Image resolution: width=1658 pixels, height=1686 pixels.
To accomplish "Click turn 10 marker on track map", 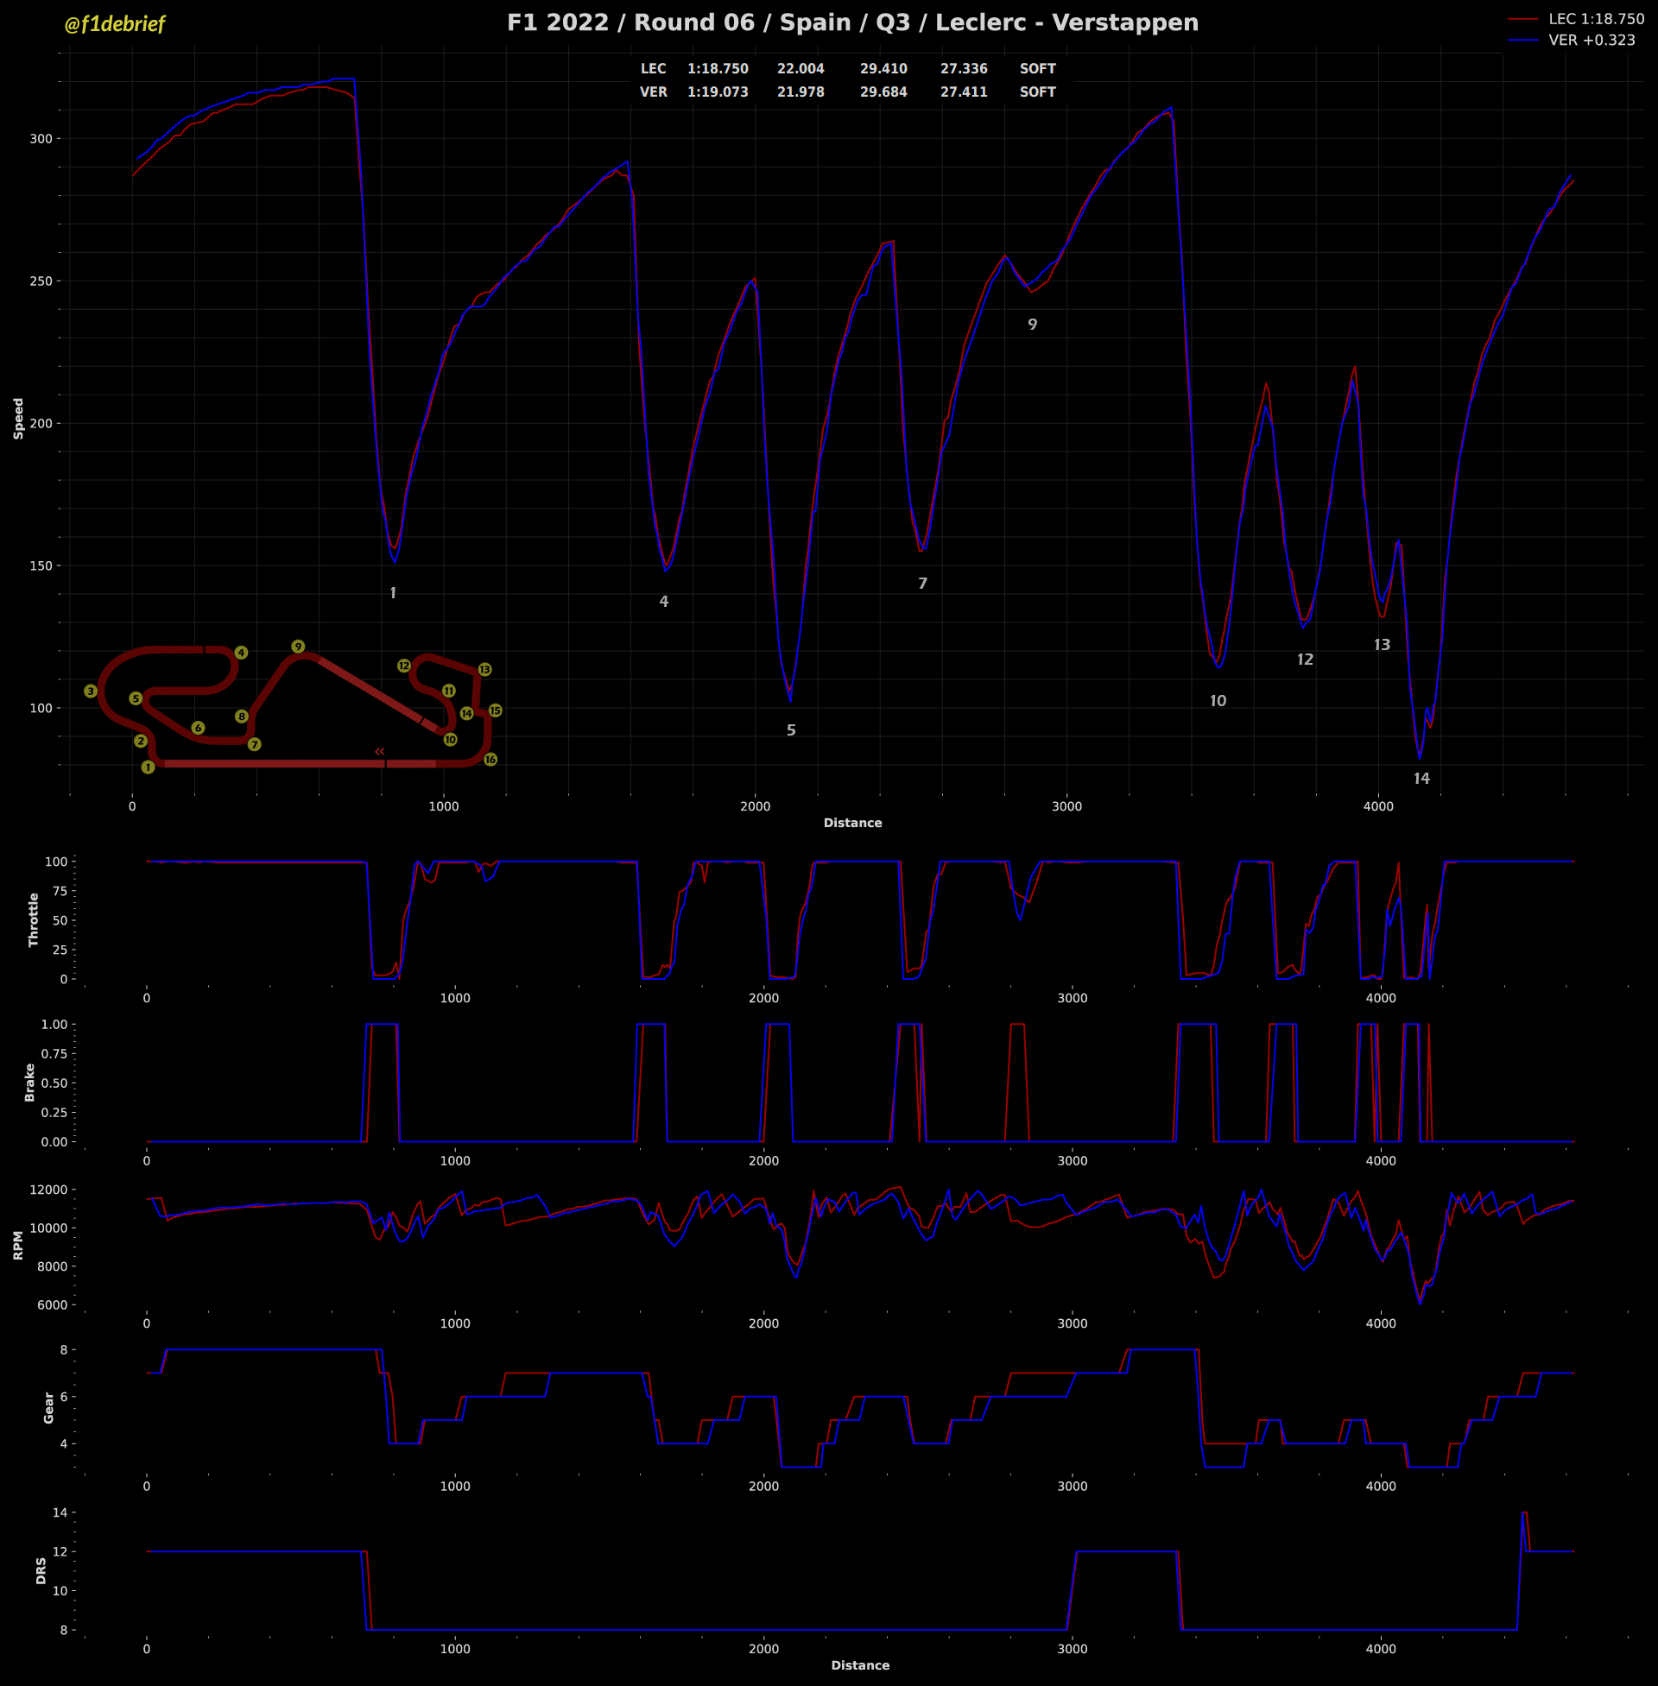I will click(450, 740).
